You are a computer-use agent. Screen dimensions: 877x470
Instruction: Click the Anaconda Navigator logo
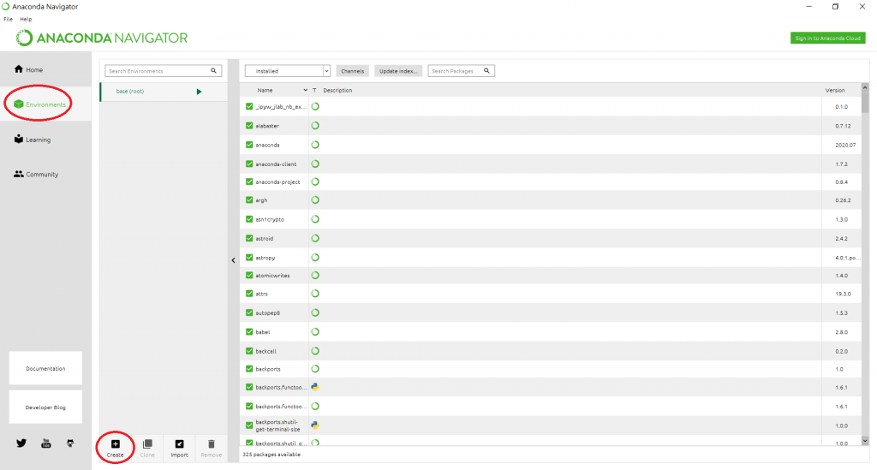coord(101,38)
